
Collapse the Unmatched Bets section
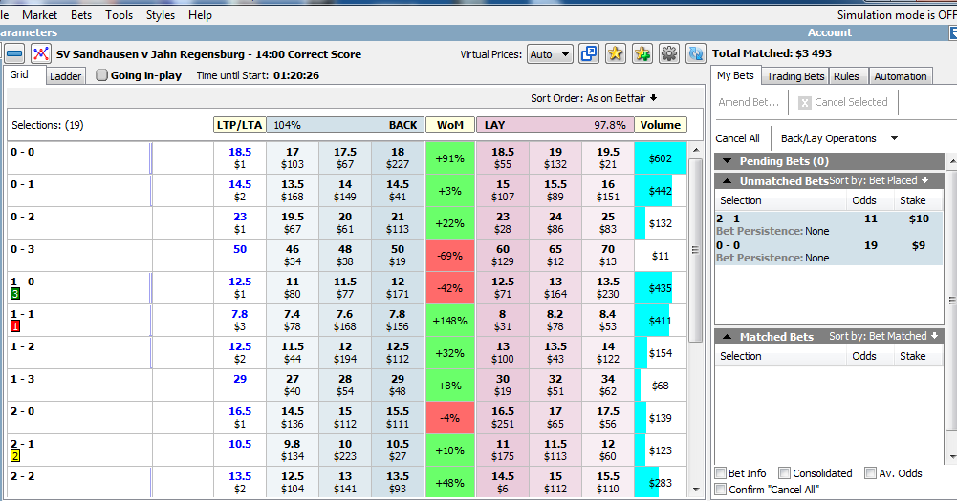click(727, 181)
